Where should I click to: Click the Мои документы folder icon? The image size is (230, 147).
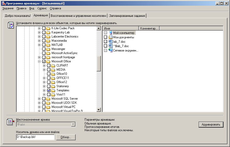[110, 37]
